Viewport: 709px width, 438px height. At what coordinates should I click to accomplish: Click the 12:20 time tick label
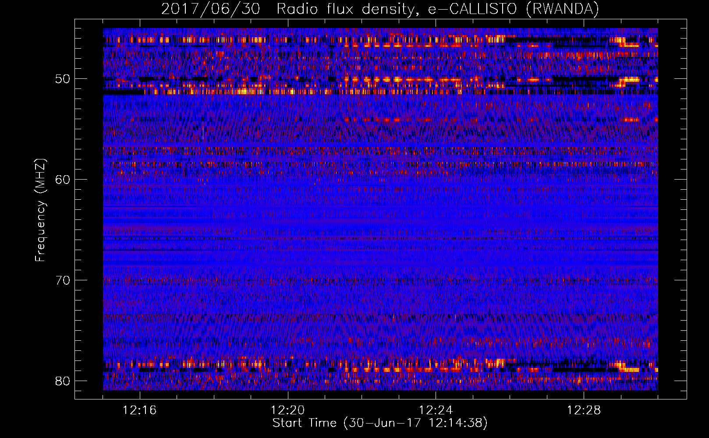pos(288,410)
